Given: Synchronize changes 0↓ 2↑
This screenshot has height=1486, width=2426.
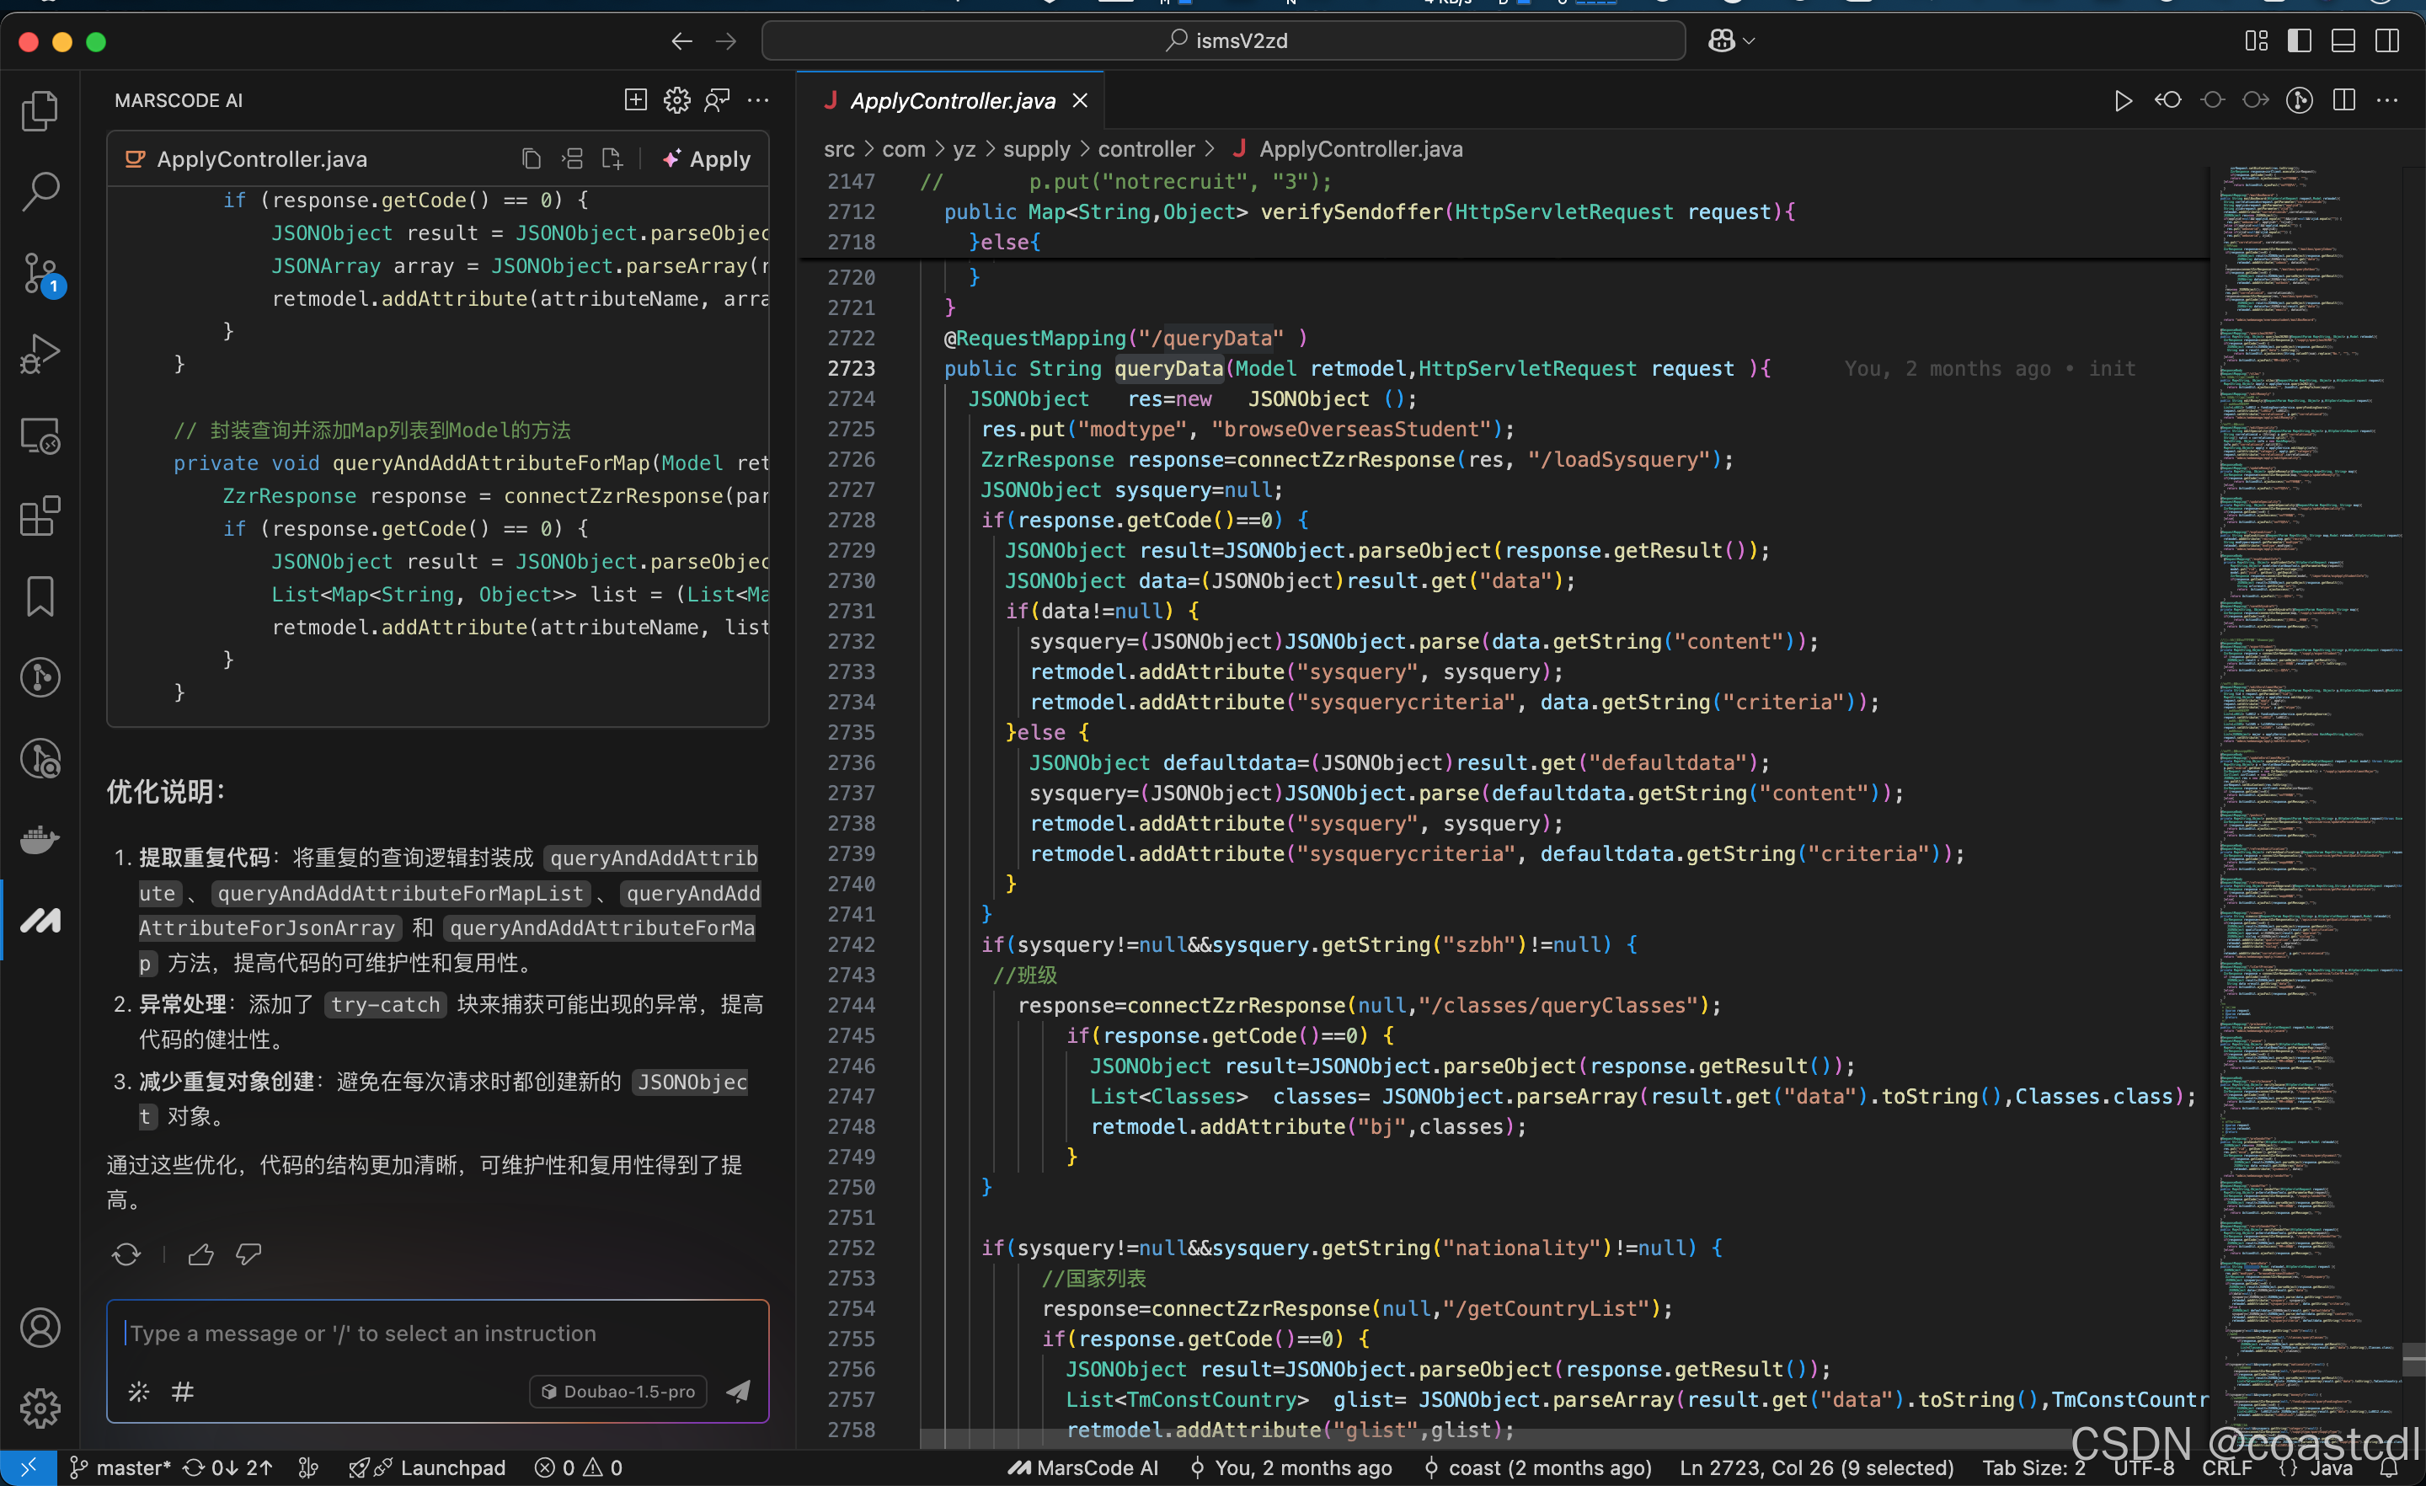Looking at the screenshot, I should 228,1467.
